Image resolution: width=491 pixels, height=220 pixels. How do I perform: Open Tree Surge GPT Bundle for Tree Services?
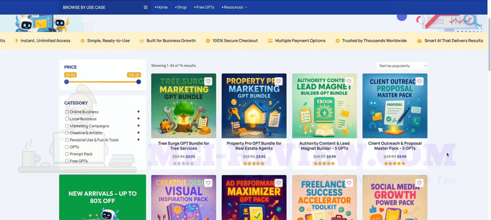pos(184,146)
